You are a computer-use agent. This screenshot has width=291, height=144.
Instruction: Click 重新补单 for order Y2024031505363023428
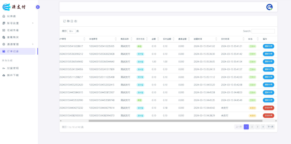268,54
